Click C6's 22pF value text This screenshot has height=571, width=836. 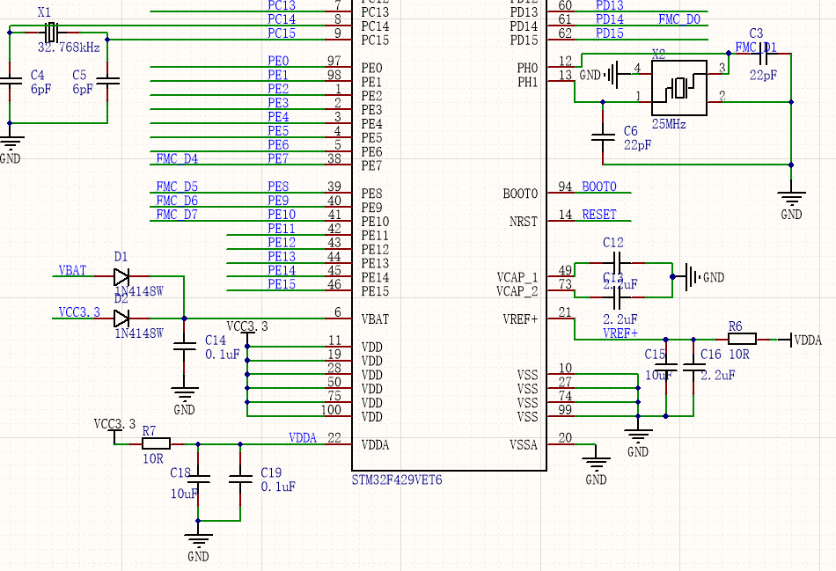tap(638, 144)
